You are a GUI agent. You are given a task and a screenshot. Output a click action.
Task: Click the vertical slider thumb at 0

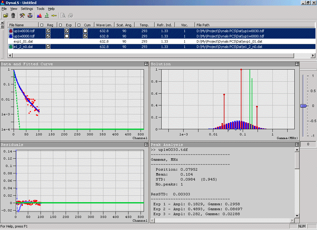pos(303,106)
